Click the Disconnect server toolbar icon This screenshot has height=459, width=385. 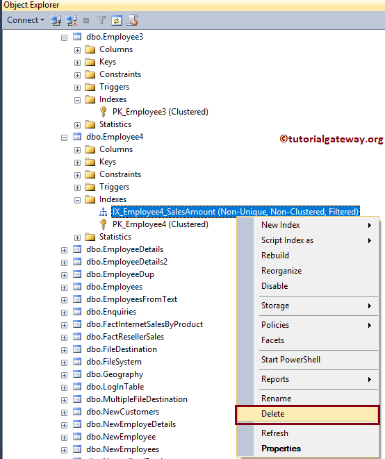click(x=71, y=21)
